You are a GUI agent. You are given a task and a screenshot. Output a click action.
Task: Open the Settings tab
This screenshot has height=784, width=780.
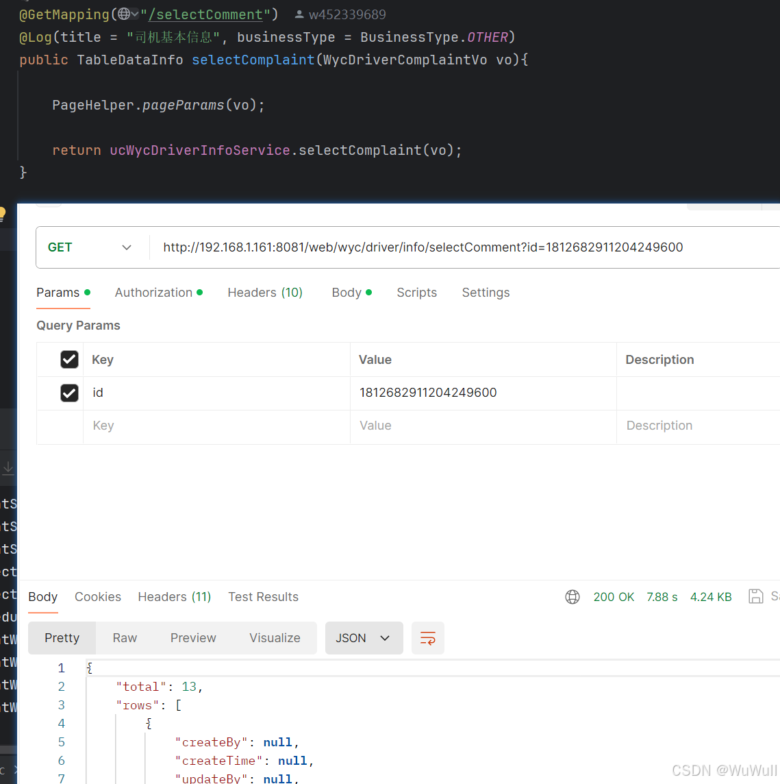tap(486, 293)
